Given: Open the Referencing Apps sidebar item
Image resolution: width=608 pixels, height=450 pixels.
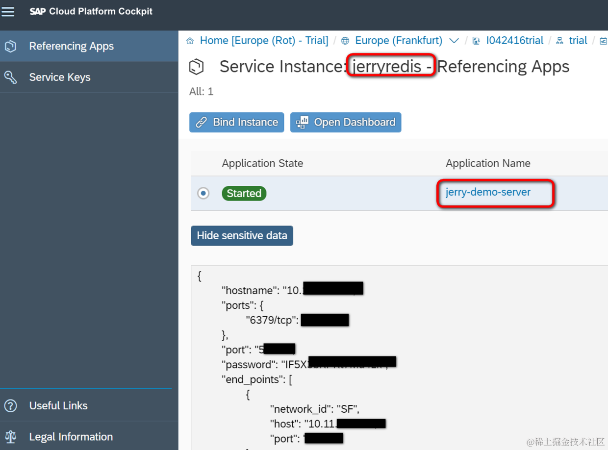Looking at the screenshot, I should pos(89,46).
